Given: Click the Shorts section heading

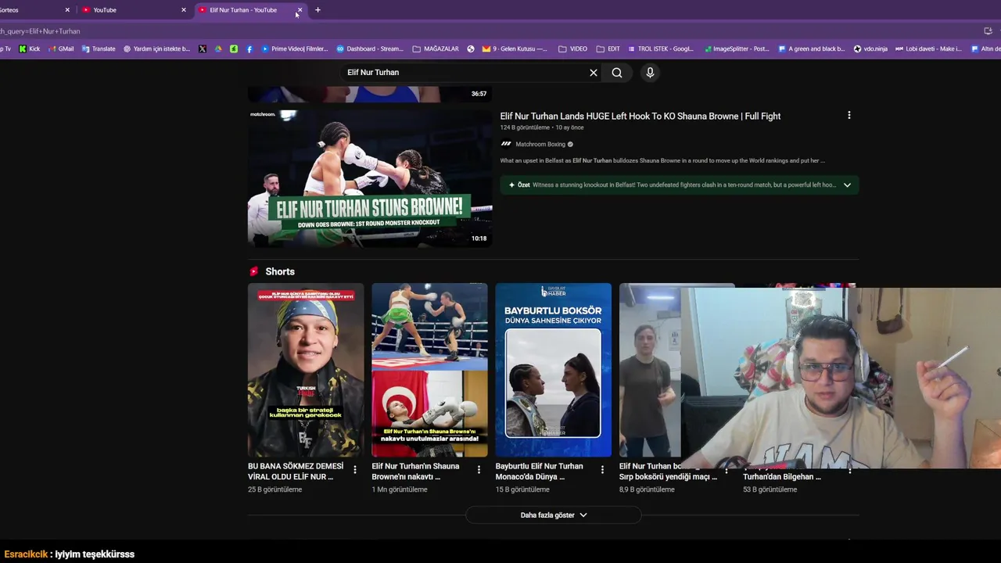Looking at the screenshot, I should 280,271.
